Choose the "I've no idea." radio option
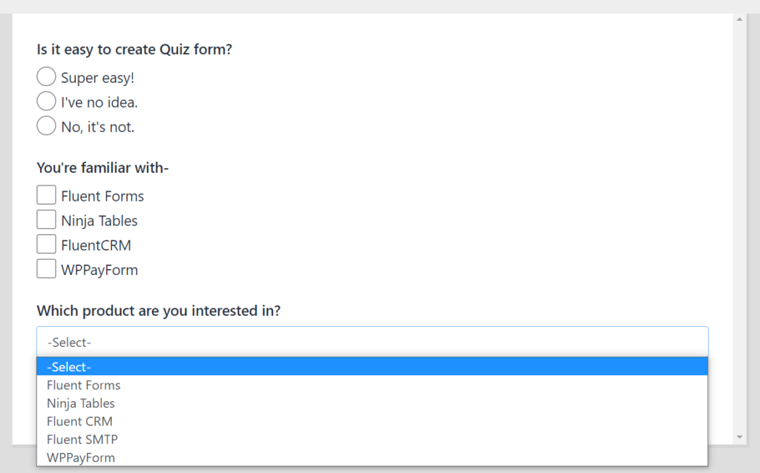This screenshot has height=473, width=760. (x=46, y=102)
